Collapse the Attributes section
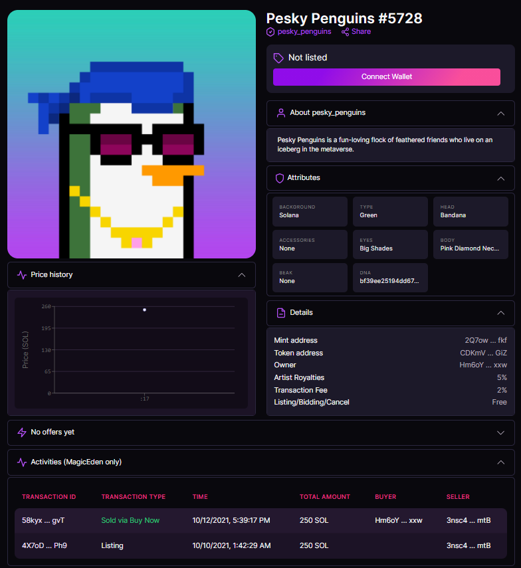 click(500, 179)
